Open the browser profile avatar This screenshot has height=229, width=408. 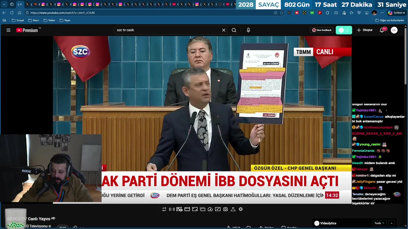pyautogui.click(x=374, y=13)
